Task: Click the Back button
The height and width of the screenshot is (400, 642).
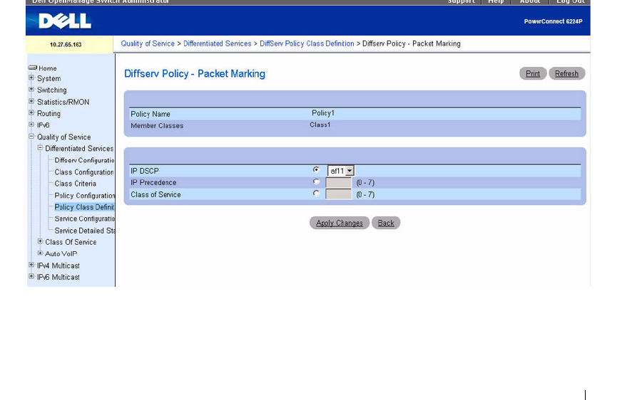Action: [386, 223]
